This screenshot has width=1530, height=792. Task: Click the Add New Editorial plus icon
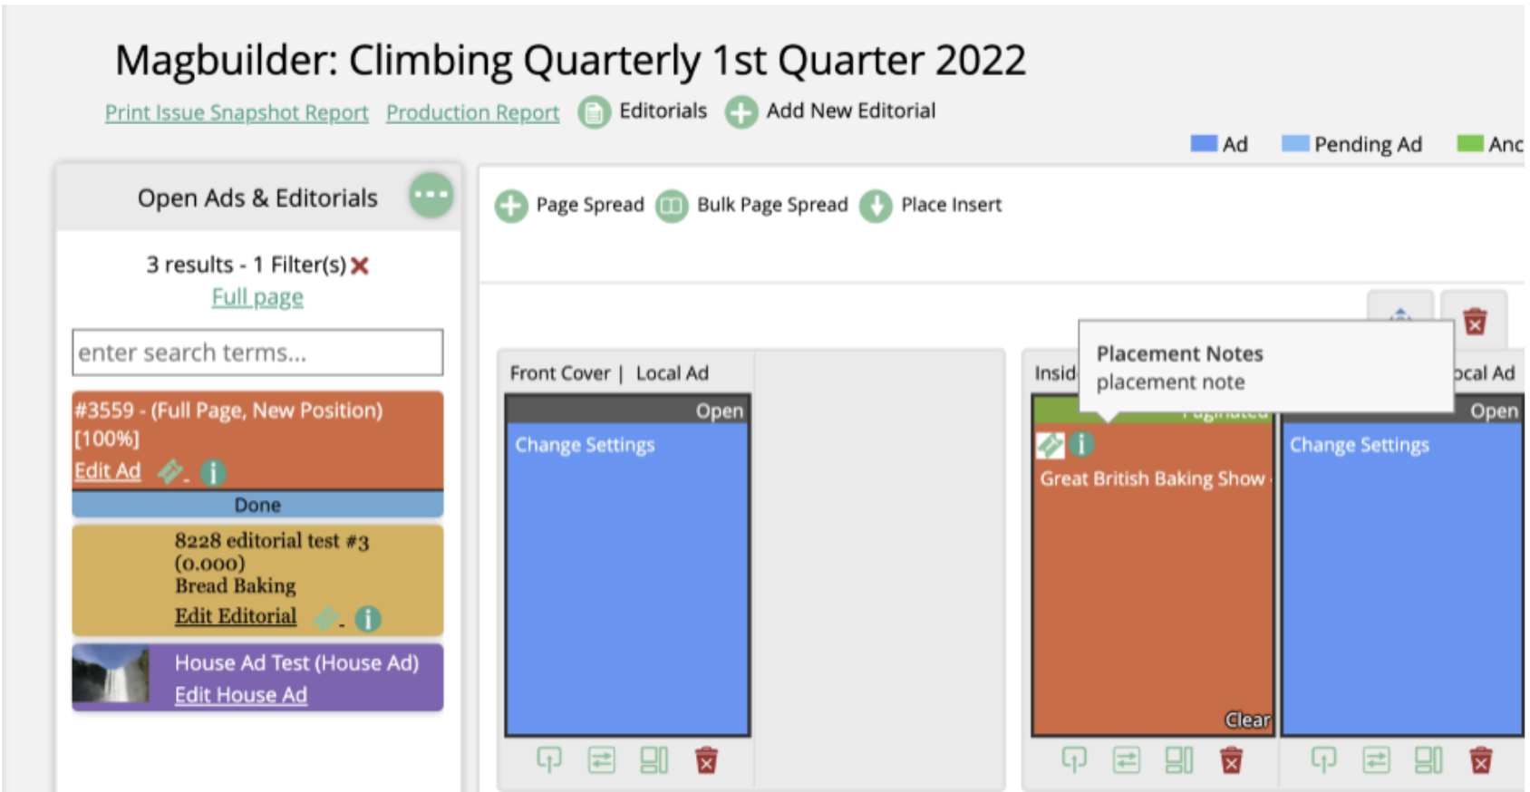click(741, 112)
